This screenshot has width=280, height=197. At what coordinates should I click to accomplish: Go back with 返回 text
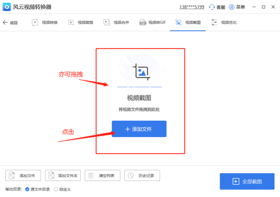pos(14,23)
